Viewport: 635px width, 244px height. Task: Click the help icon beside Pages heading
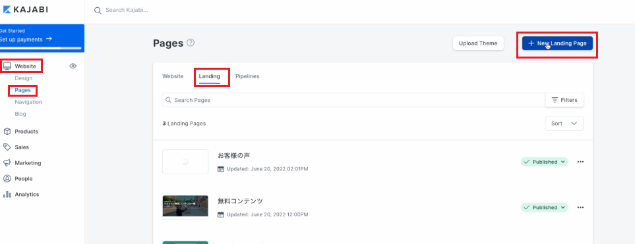pos(191,42)
